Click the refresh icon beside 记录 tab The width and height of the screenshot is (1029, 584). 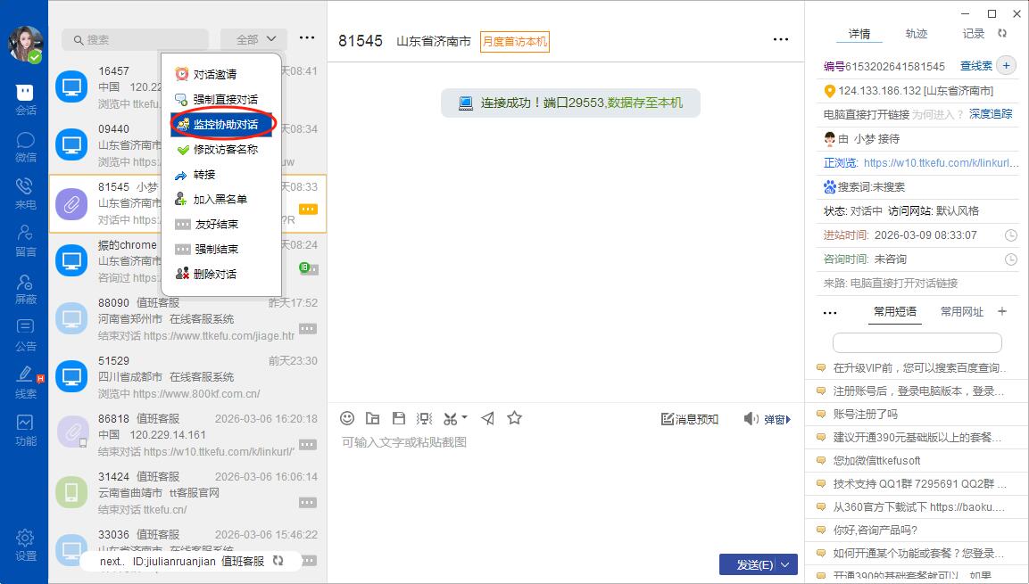[1002, 33]
